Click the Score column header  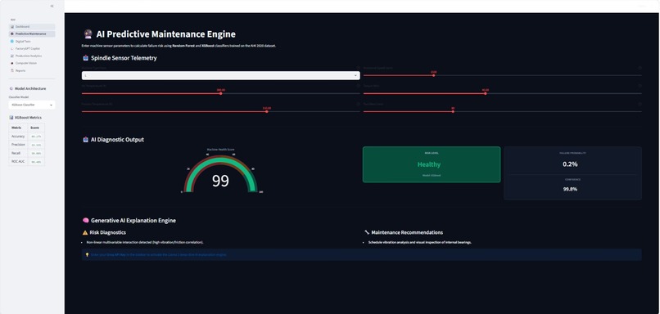click(x=36, y=128)
